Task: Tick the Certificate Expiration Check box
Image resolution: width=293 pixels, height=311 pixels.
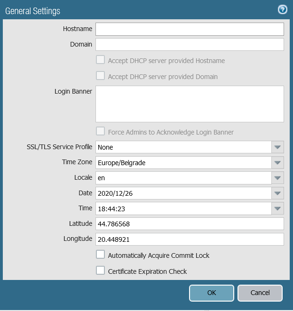Action: tap(100, 271)
